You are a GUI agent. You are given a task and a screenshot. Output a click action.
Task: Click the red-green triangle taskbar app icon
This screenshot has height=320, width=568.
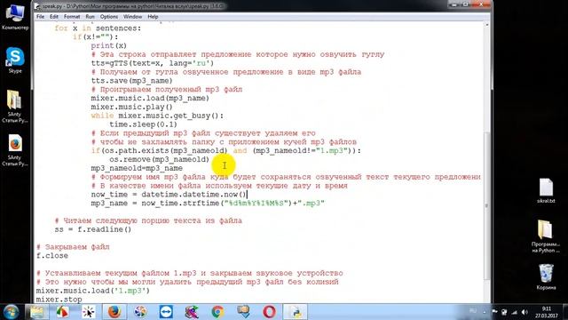point(62,312)
